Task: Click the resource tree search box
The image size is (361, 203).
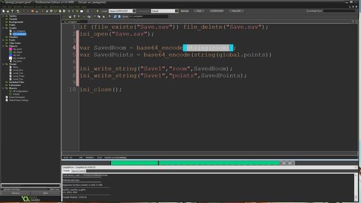Action: pos(30,186)
